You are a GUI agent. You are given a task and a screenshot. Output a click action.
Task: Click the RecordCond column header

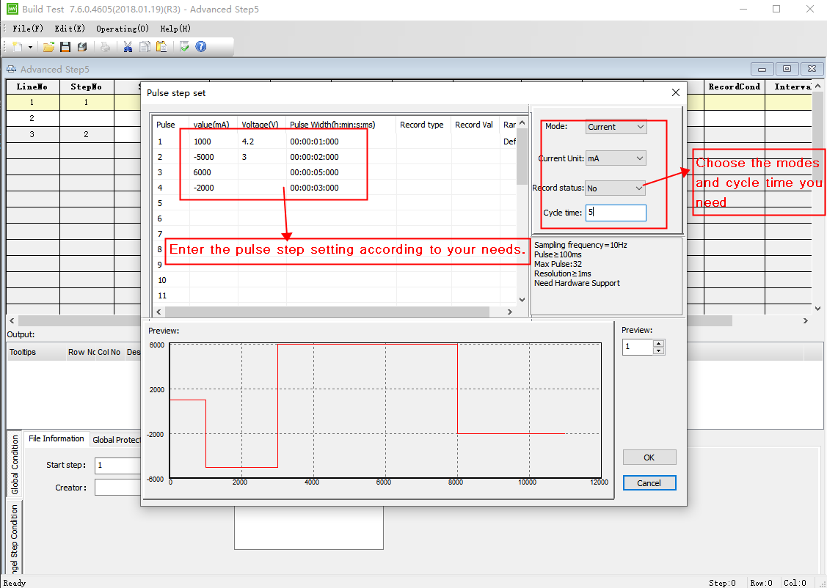tap(734, 87)
